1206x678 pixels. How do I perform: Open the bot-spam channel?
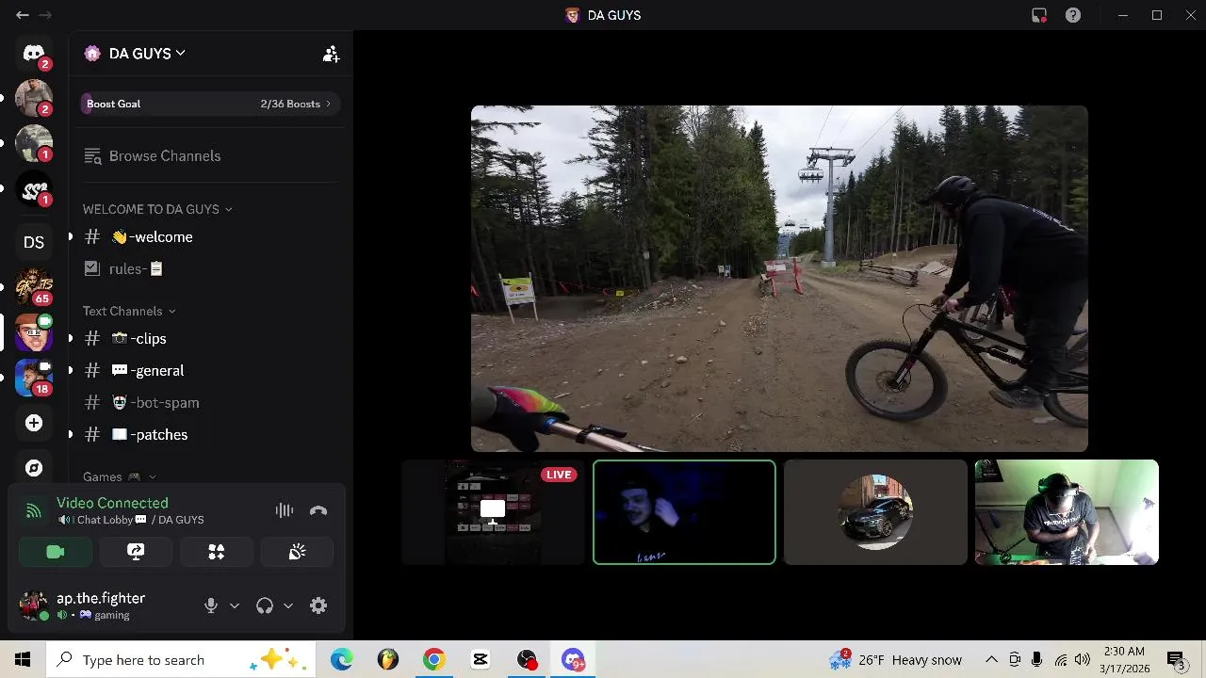coord(209,403)
